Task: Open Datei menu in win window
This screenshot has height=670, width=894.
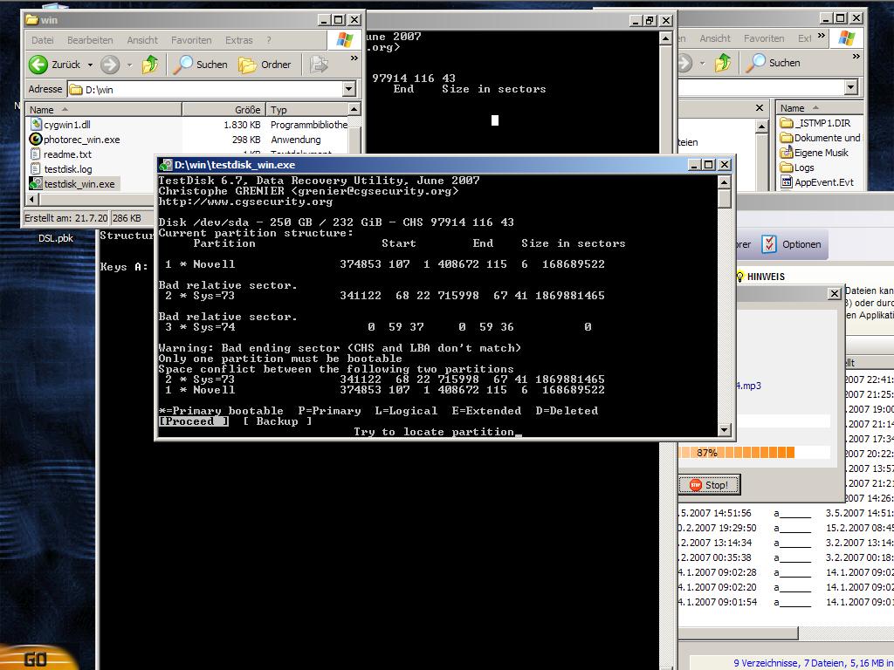Action: (43, 40)
